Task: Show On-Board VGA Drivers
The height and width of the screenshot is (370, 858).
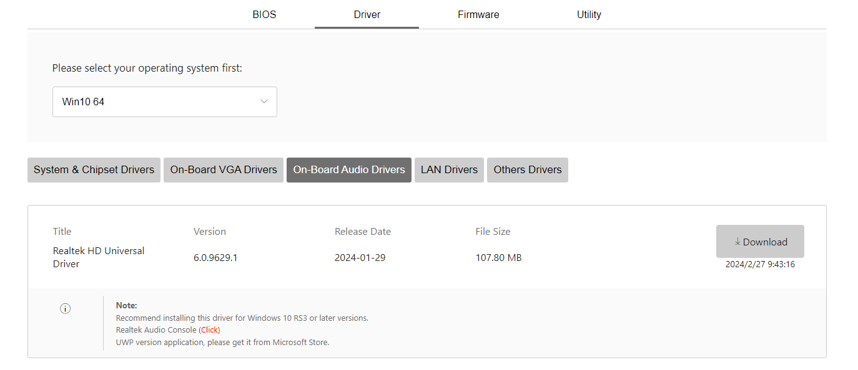Action: click(224, 170)
